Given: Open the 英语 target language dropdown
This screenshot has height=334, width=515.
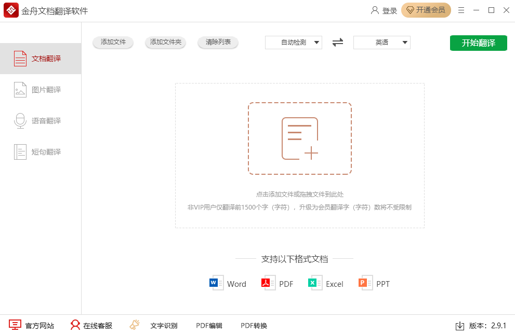Looking at the screenshot, I should point(381,43).
